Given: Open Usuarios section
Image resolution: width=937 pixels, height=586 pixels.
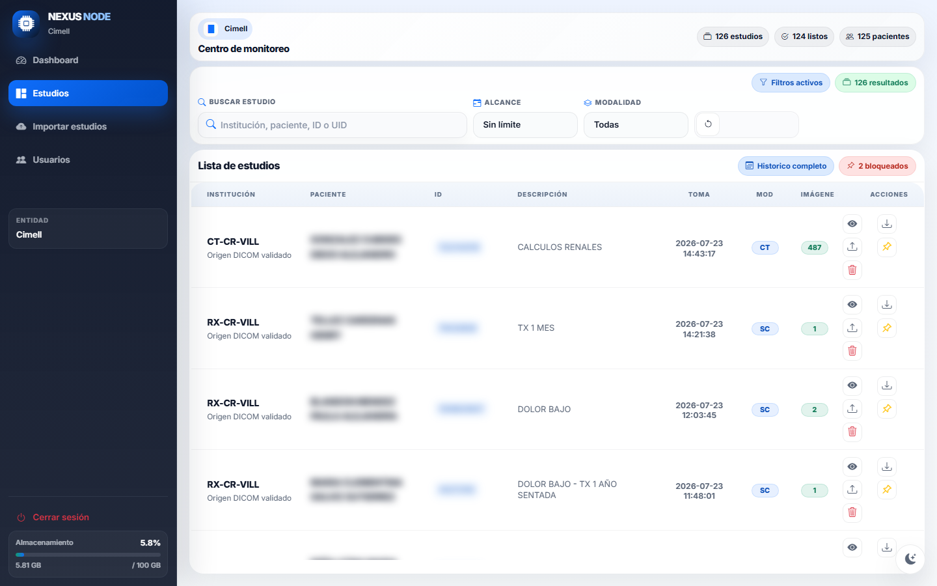Looking at the screenshot, I should click(88, 160).
